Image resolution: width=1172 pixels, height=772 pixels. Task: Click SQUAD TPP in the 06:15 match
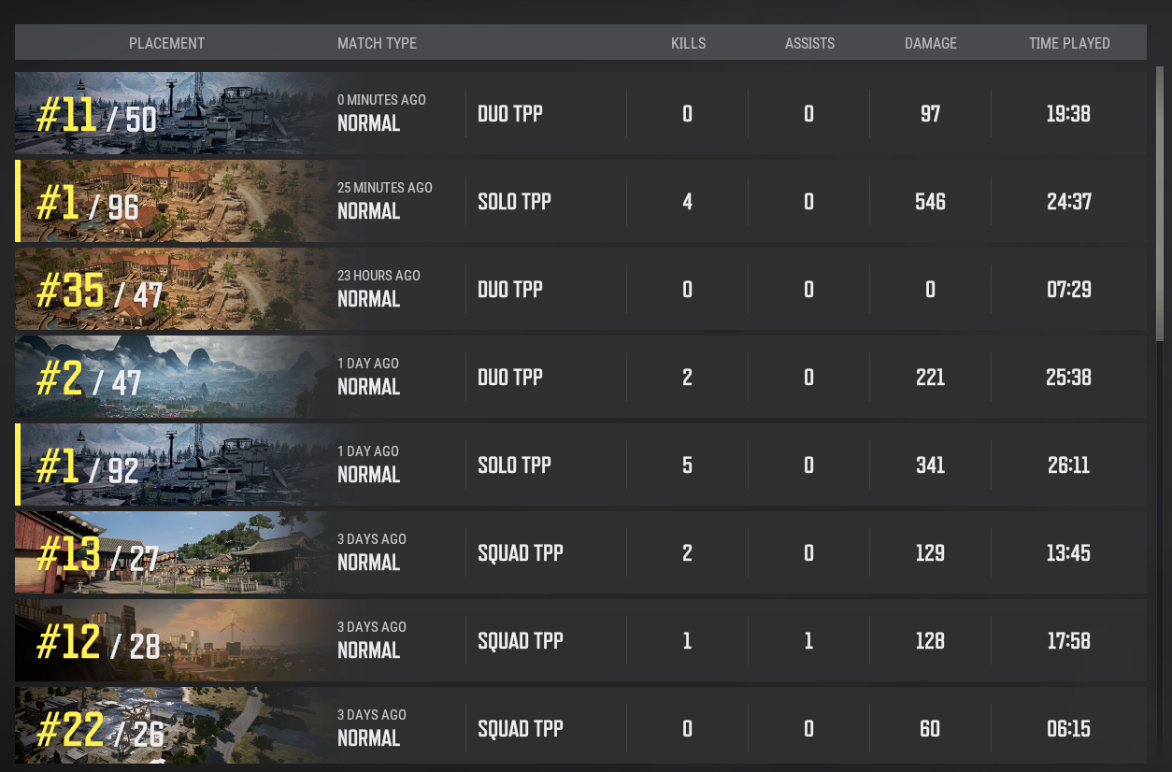[x=521, y=729]
